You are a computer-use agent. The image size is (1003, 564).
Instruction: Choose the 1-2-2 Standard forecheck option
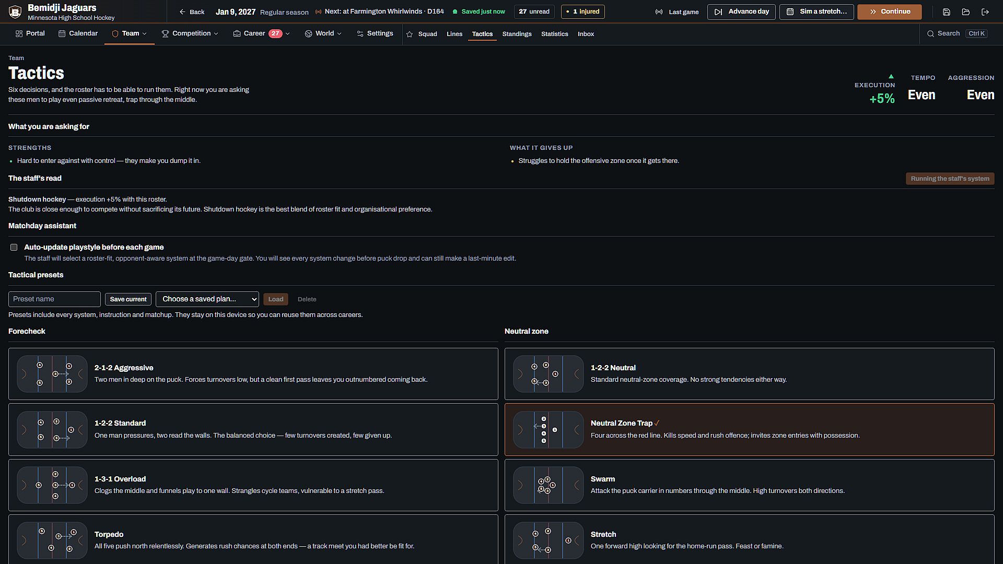click(253, 429)
